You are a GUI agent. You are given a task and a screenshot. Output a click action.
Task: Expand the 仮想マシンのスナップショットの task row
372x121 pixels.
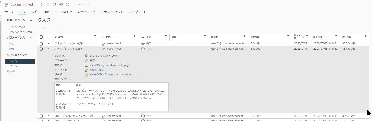(x=48, y=116)
